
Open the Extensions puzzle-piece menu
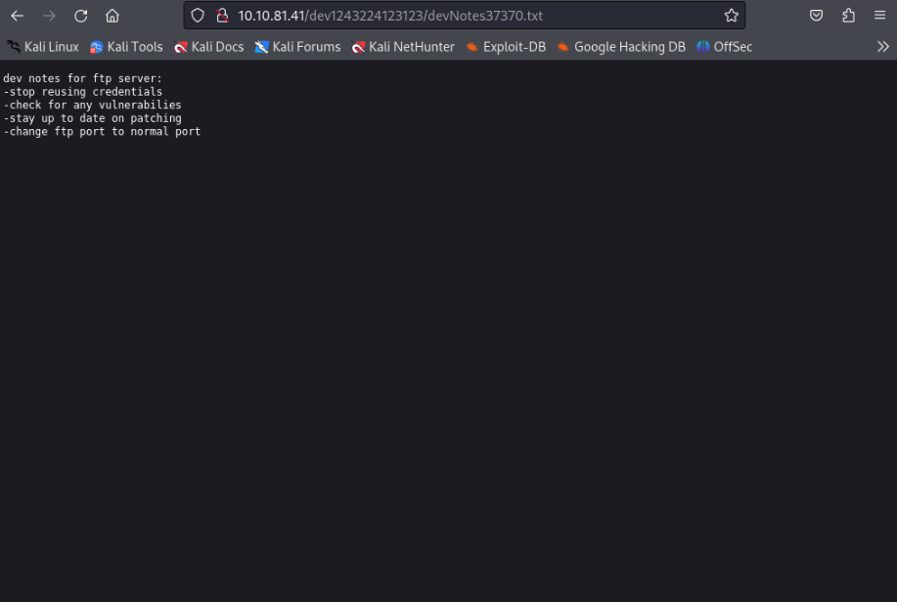tap(848, 16)
